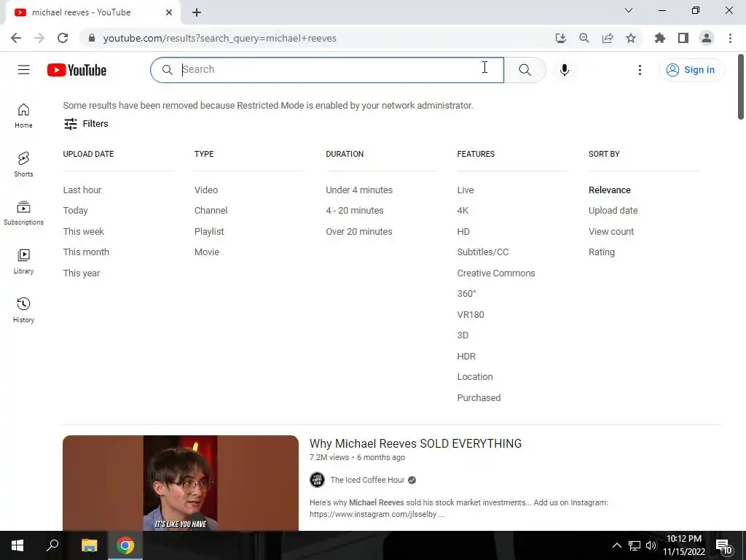Open YouTube settings three-dot menu
The width and height of the screenshot is (746, 560).
pos(640,70)
